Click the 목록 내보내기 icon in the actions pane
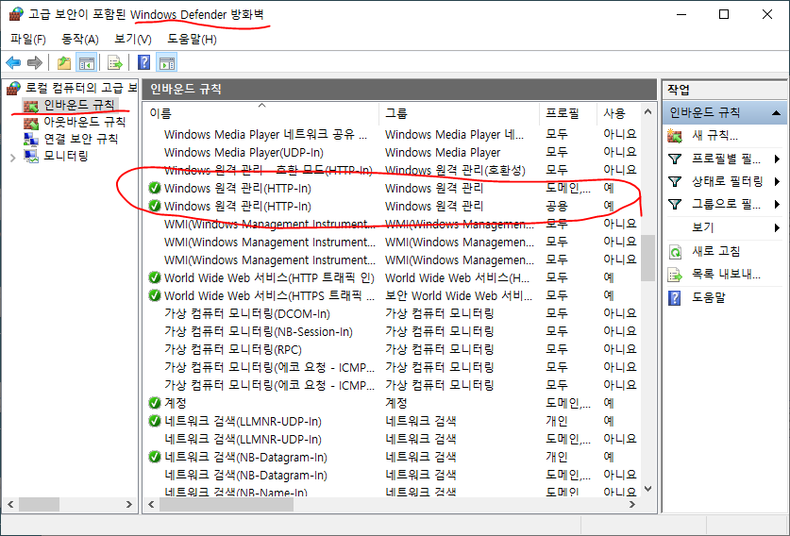Viewport: 790px width, 536px height. click(x=675, y=275)
